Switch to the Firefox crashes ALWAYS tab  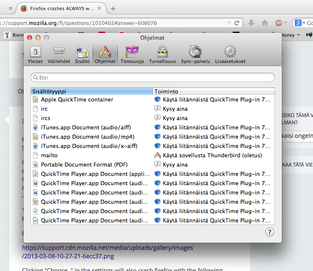[62, 8]
